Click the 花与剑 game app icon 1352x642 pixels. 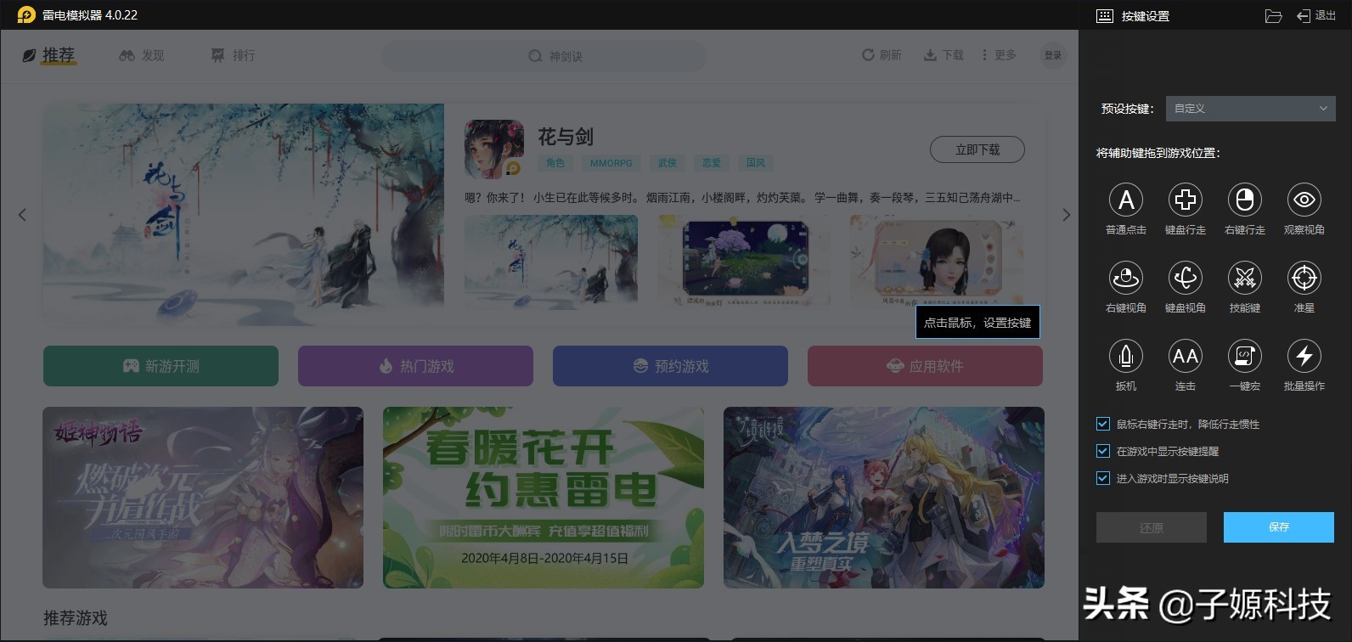pyautogui.click(x=494, y=149)
